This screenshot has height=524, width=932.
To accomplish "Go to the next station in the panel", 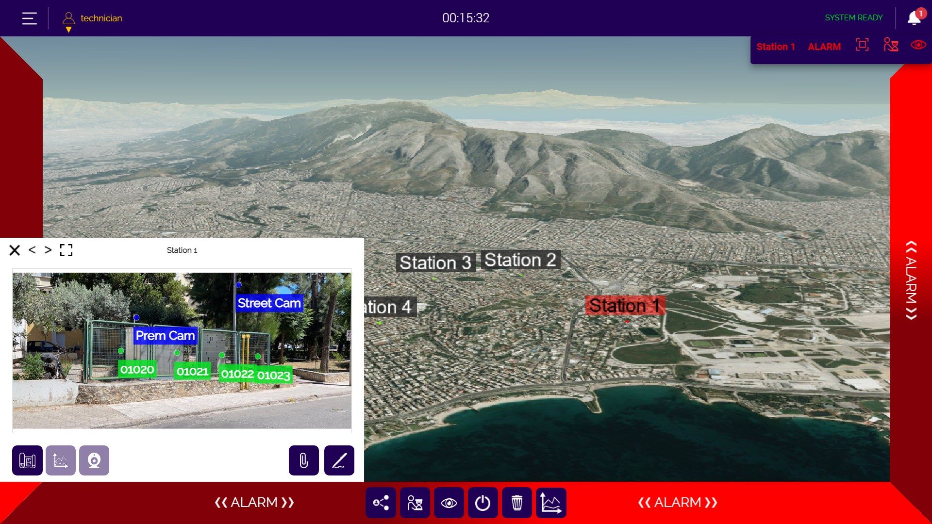I will (x=48, y=249).
